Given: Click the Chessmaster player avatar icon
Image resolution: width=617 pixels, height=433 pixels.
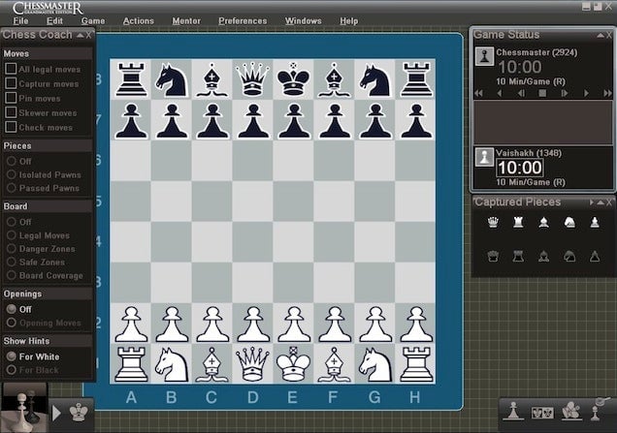Looking at the screenshot, I should pos(483,57).
